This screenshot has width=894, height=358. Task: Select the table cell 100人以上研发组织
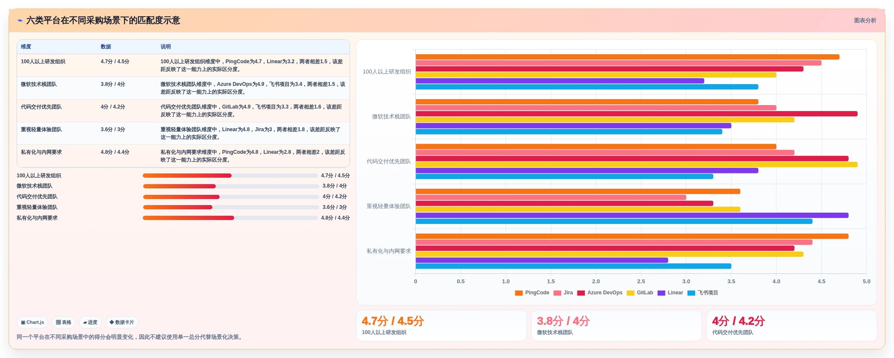coord(43,62)
